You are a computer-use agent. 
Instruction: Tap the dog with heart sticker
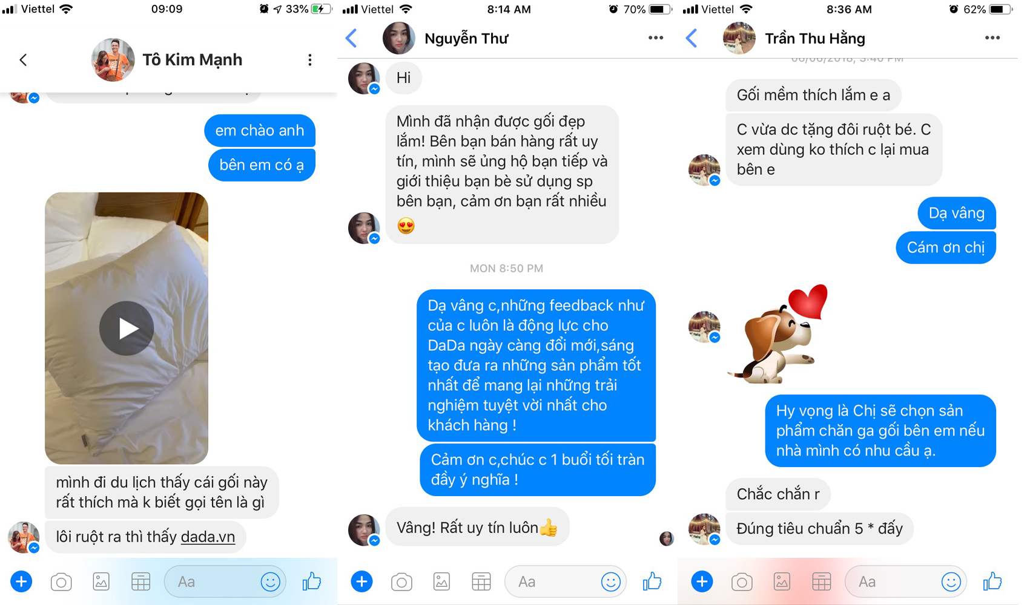(777, 333)
